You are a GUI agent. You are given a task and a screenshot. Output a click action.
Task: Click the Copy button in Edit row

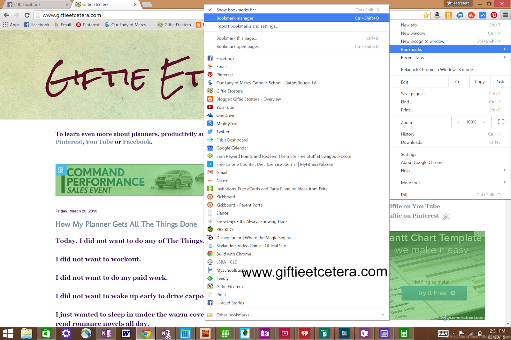tap(479, 82)
